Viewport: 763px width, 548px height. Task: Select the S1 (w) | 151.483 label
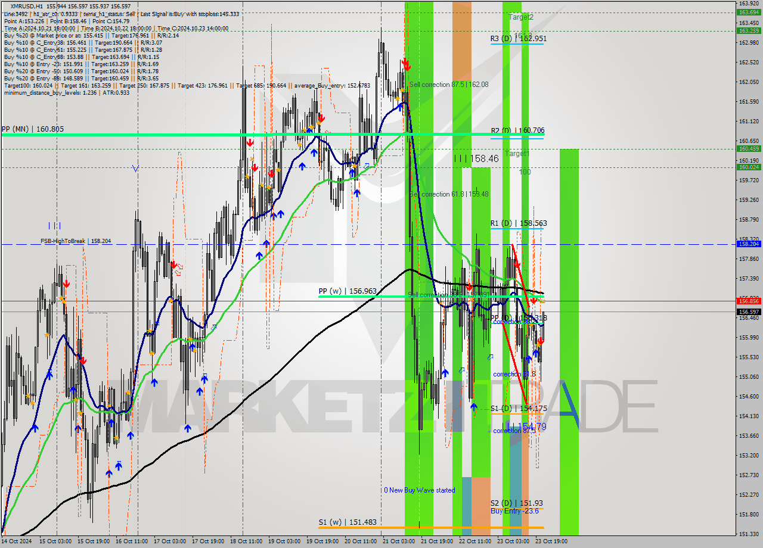click(348, 522)
